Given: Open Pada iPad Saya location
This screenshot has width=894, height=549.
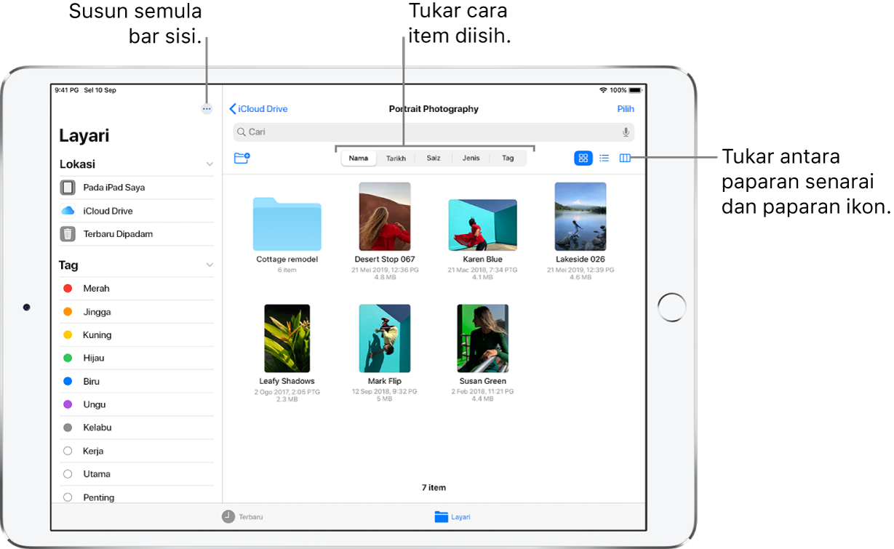Looking at the screenshot, I should coord(137,188).
